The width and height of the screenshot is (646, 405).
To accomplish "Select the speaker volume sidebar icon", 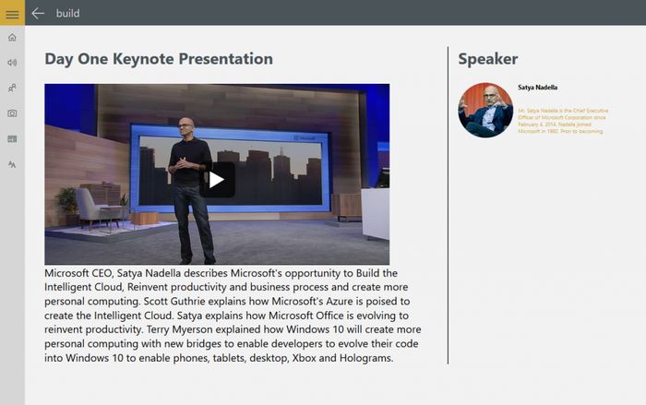I will coord(12,63).
